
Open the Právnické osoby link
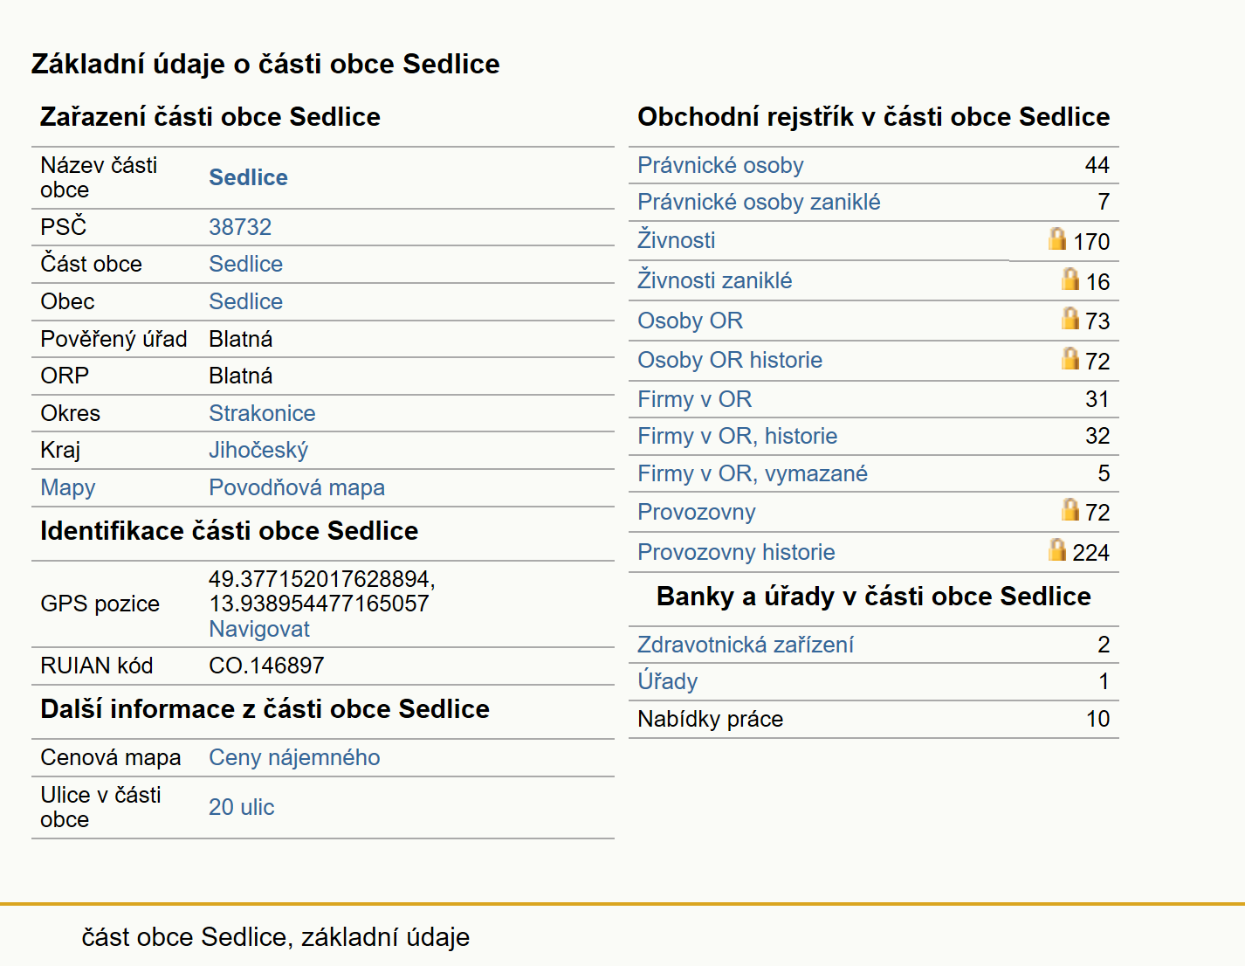(x=720, y=165)
